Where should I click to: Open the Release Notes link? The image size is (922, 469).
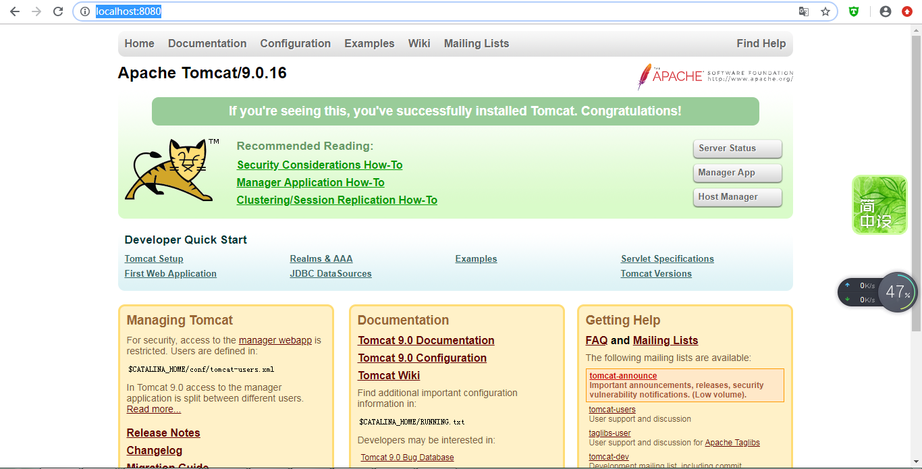click(x=163, y=433)
